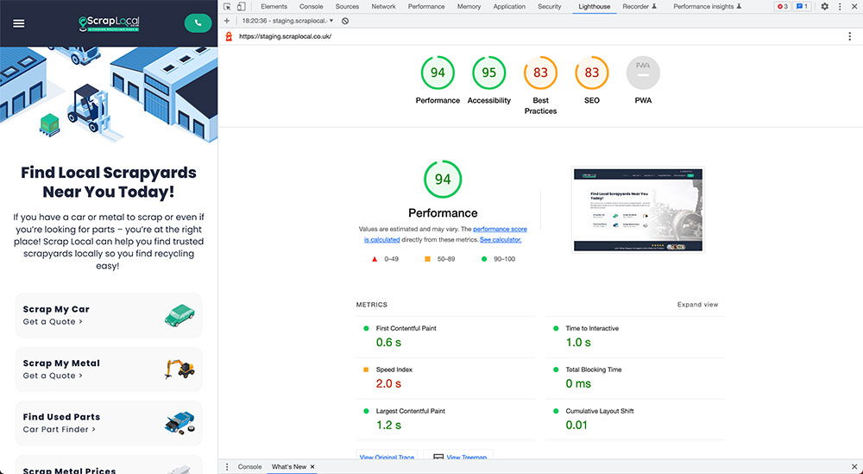Open the Application tab
The height and width of the screenshot is (474, 863).
pyautogui.click(x=509, y=7)
